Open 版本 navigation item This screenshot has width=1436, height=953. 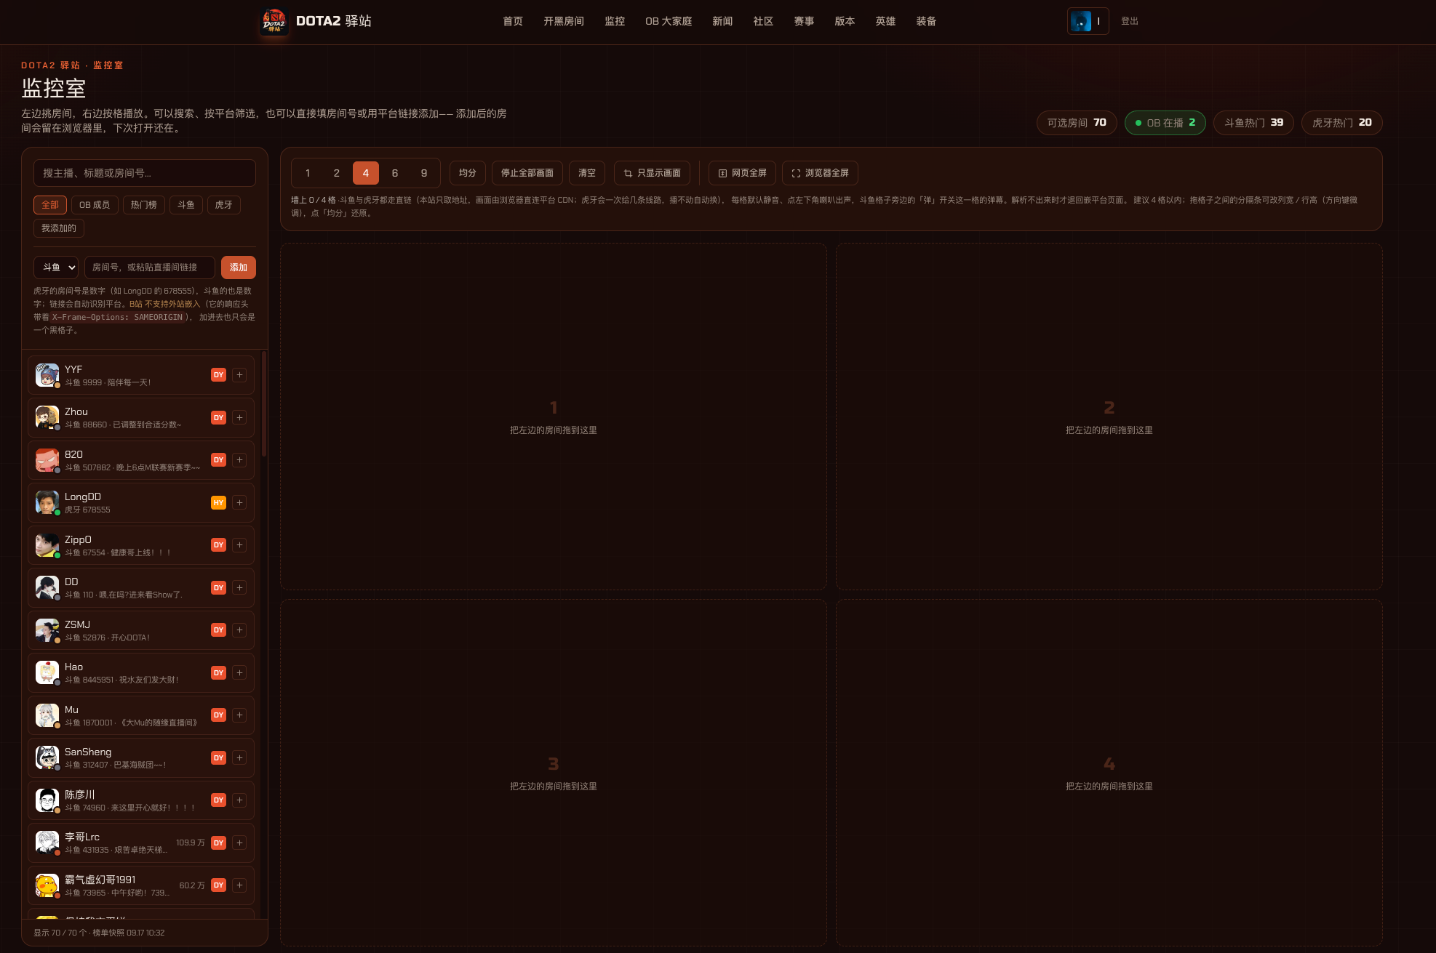point(845,21)
